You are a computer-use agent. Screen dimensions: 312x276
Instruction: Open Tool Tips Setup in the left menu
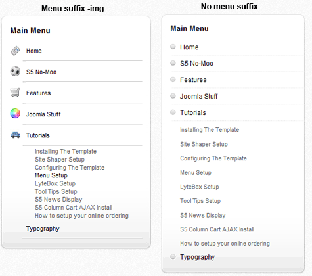click(56, 191)
